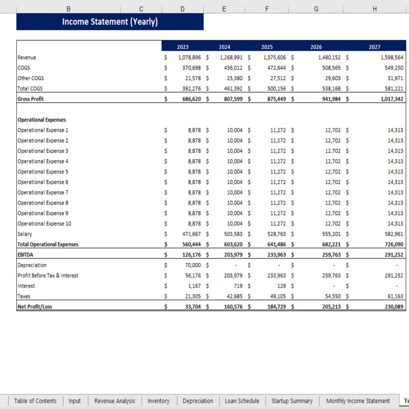Select 2025 net profit value 184,729
Viewport: 409px width, 409px height.
pyautogui.click(x=277, y=307)
